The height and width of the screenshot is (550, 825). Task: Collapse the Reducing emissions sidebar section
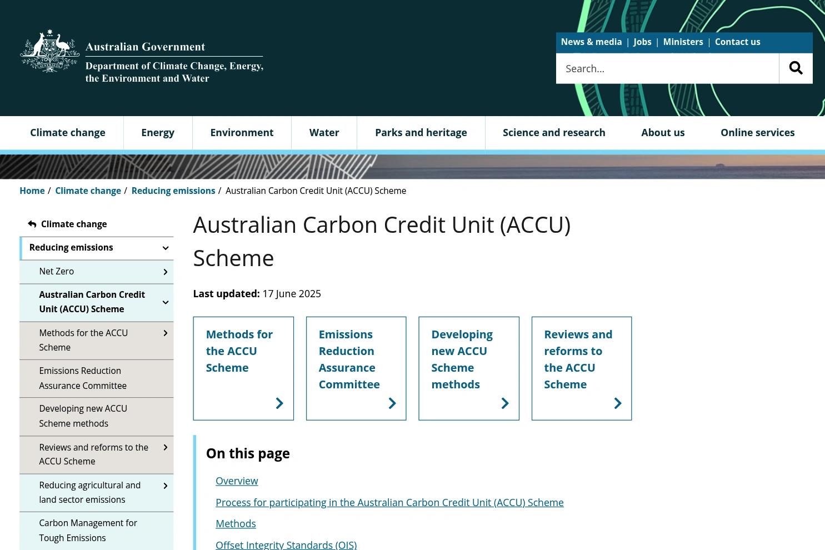165,248
